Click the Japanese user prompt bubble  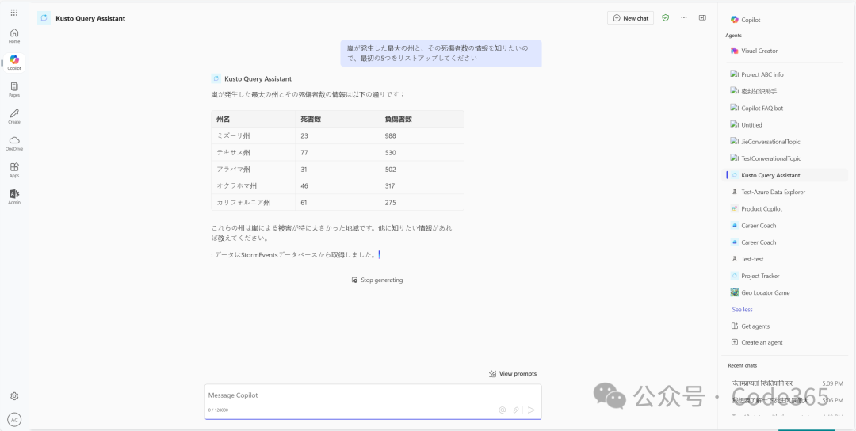pos(441,53)
